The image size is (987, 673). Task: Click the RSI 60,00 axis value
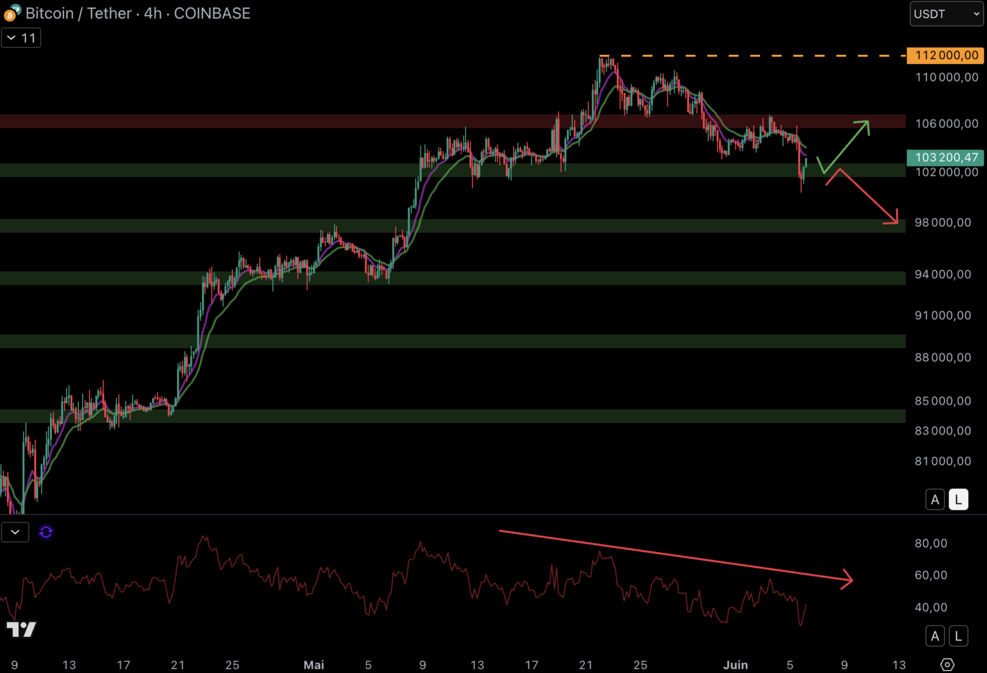point(931,575)
